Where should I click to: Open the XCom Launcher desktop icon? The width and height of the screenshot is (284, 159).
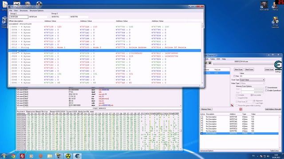pyautogui.click(x=275, y=23)
